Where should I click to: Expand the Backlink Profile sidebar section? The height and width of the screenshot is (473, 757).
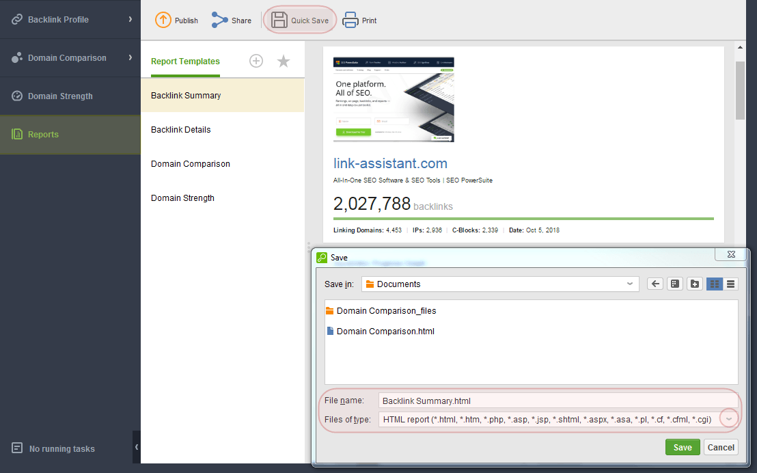(130, 19)
